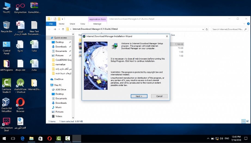Open the File menu in Explorer
Image resolution: width=251 pixels, height=143 pixels.
point(51,24)
